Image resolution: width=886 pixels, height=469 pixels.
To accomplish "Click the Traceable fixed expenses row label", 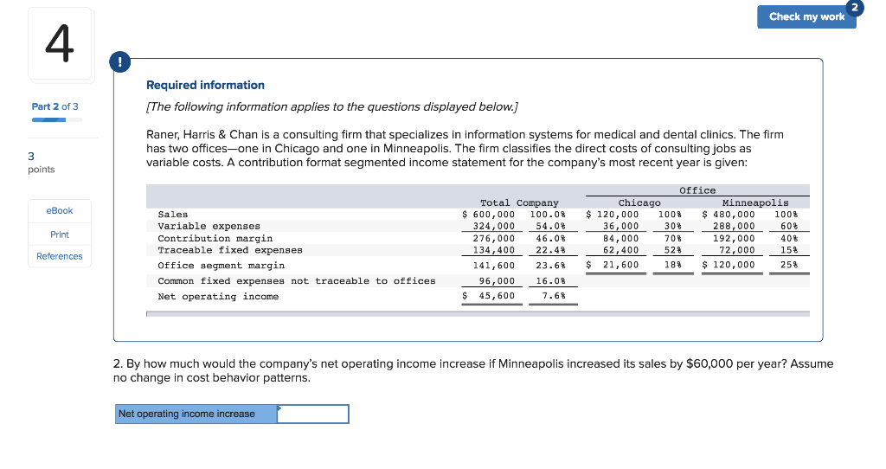I will click(230, 250).
